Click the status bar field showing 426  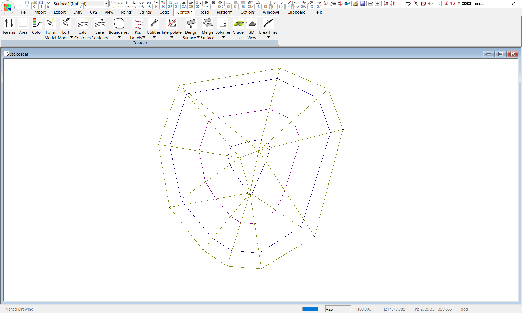338,309
